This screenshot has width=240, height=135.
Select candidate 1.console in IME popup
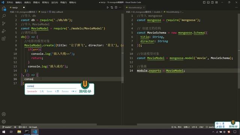[32, 91]
